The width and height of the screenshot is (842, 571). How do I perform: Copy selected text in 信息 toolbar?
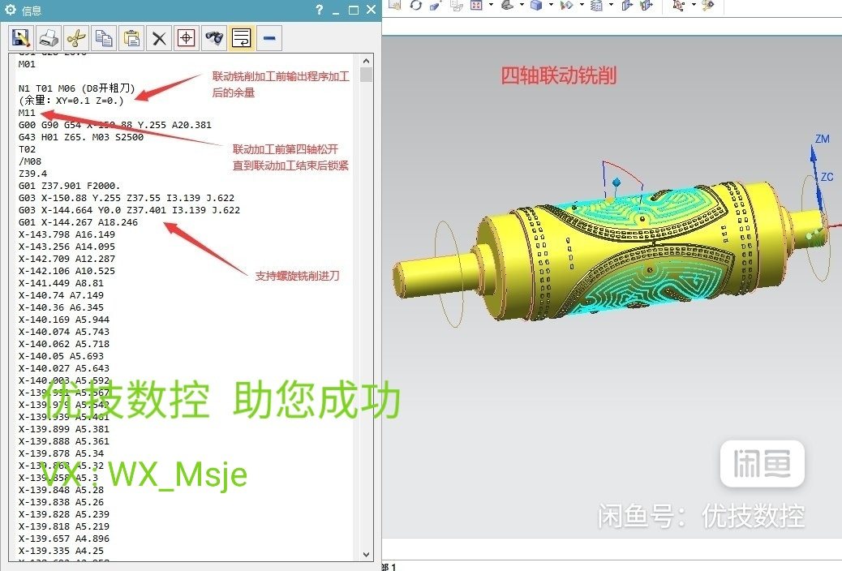(104, 38)
